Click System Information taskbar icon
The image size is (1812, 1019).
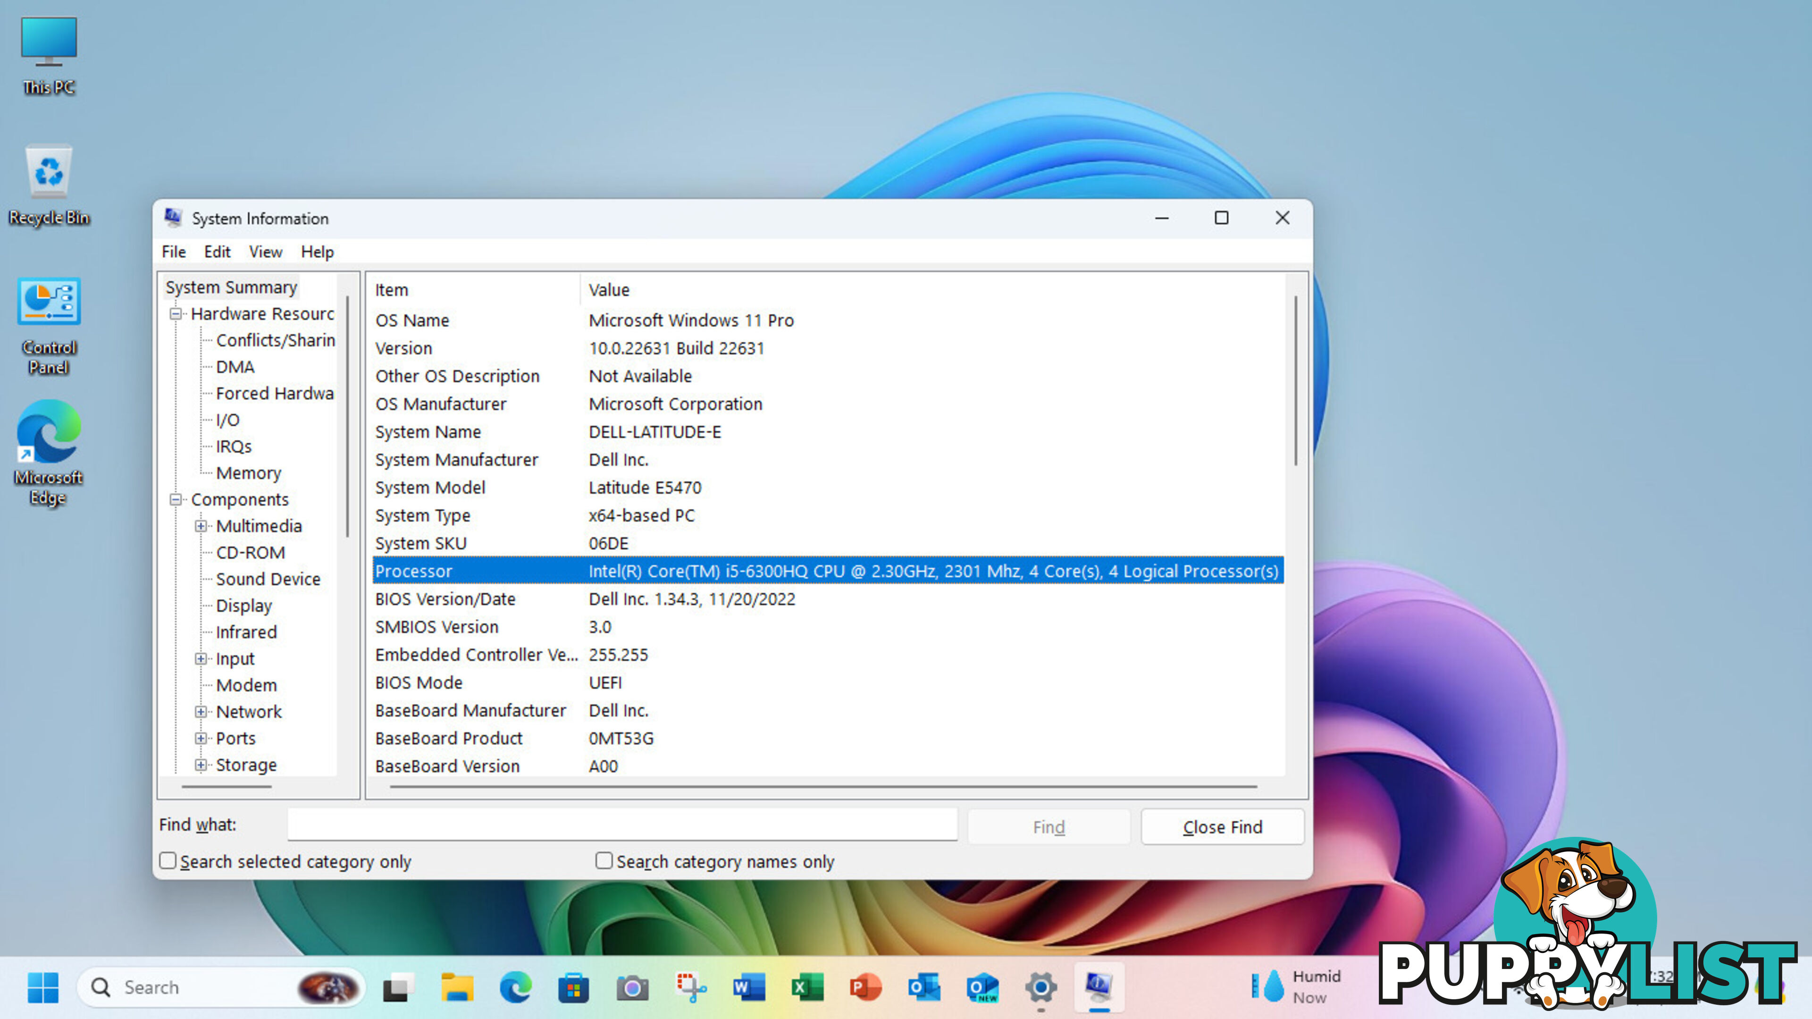pyautogui.click(x=1099, y=986)
